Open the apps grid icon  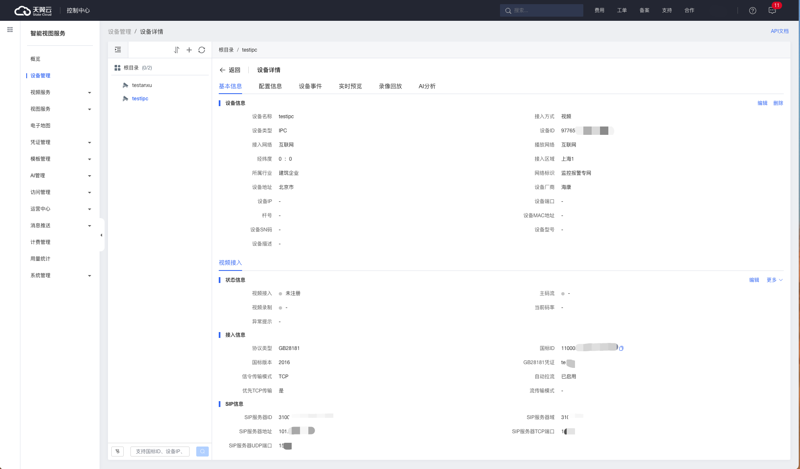[10, 30]
